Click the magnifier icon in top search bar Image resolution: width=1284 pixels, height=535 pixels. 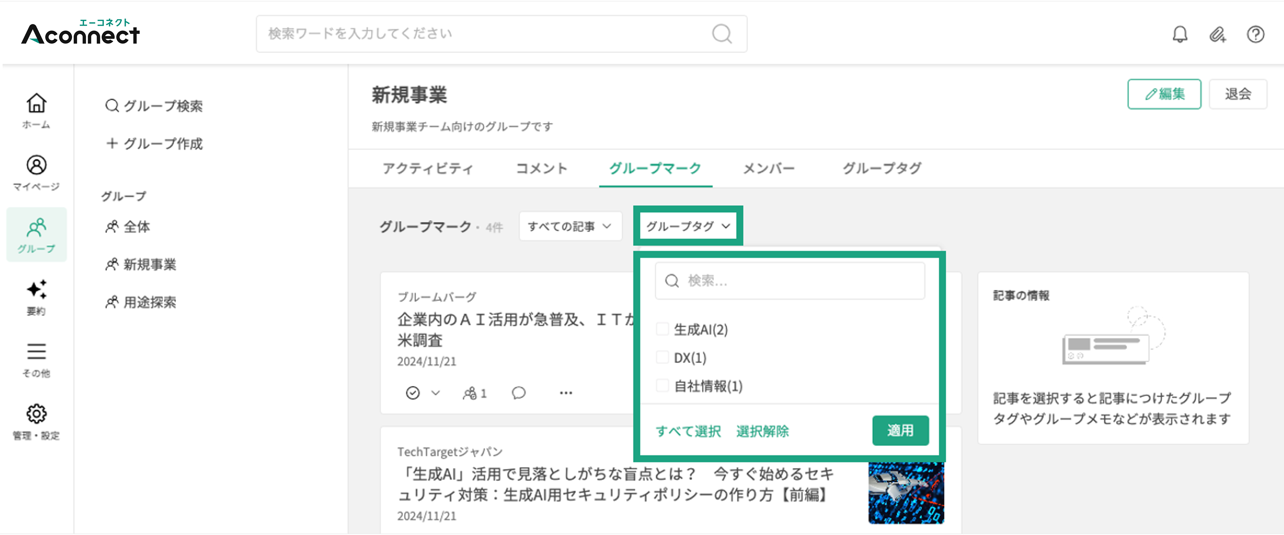click(722, 34)
